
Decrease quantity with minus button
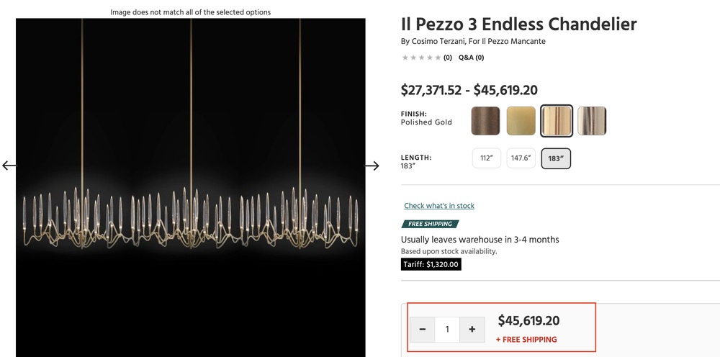tap(423, 330)
